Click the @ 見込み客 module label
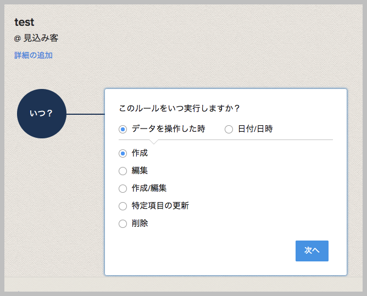367x296 pixels. 36,38
